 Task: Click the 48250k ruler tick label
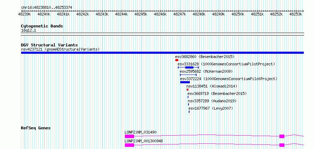(x=238, y=14)
